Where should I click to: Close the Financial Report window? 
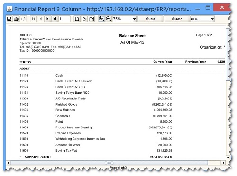click(x=222, y=7)
